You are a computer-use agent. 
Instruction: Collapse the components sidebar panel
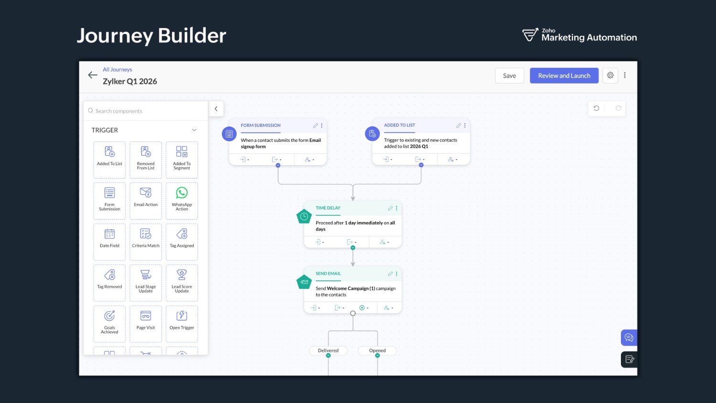click(x=216, y=108)
